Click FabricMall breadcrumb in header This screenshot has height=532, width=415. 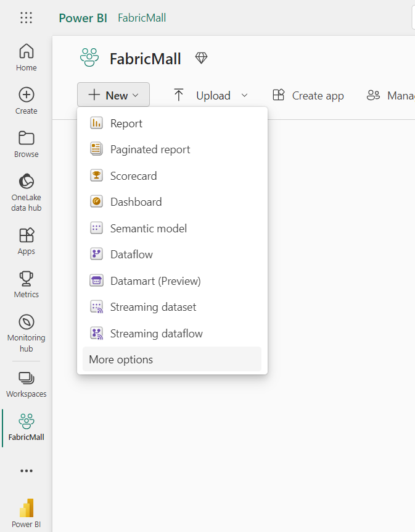point(142,18)
